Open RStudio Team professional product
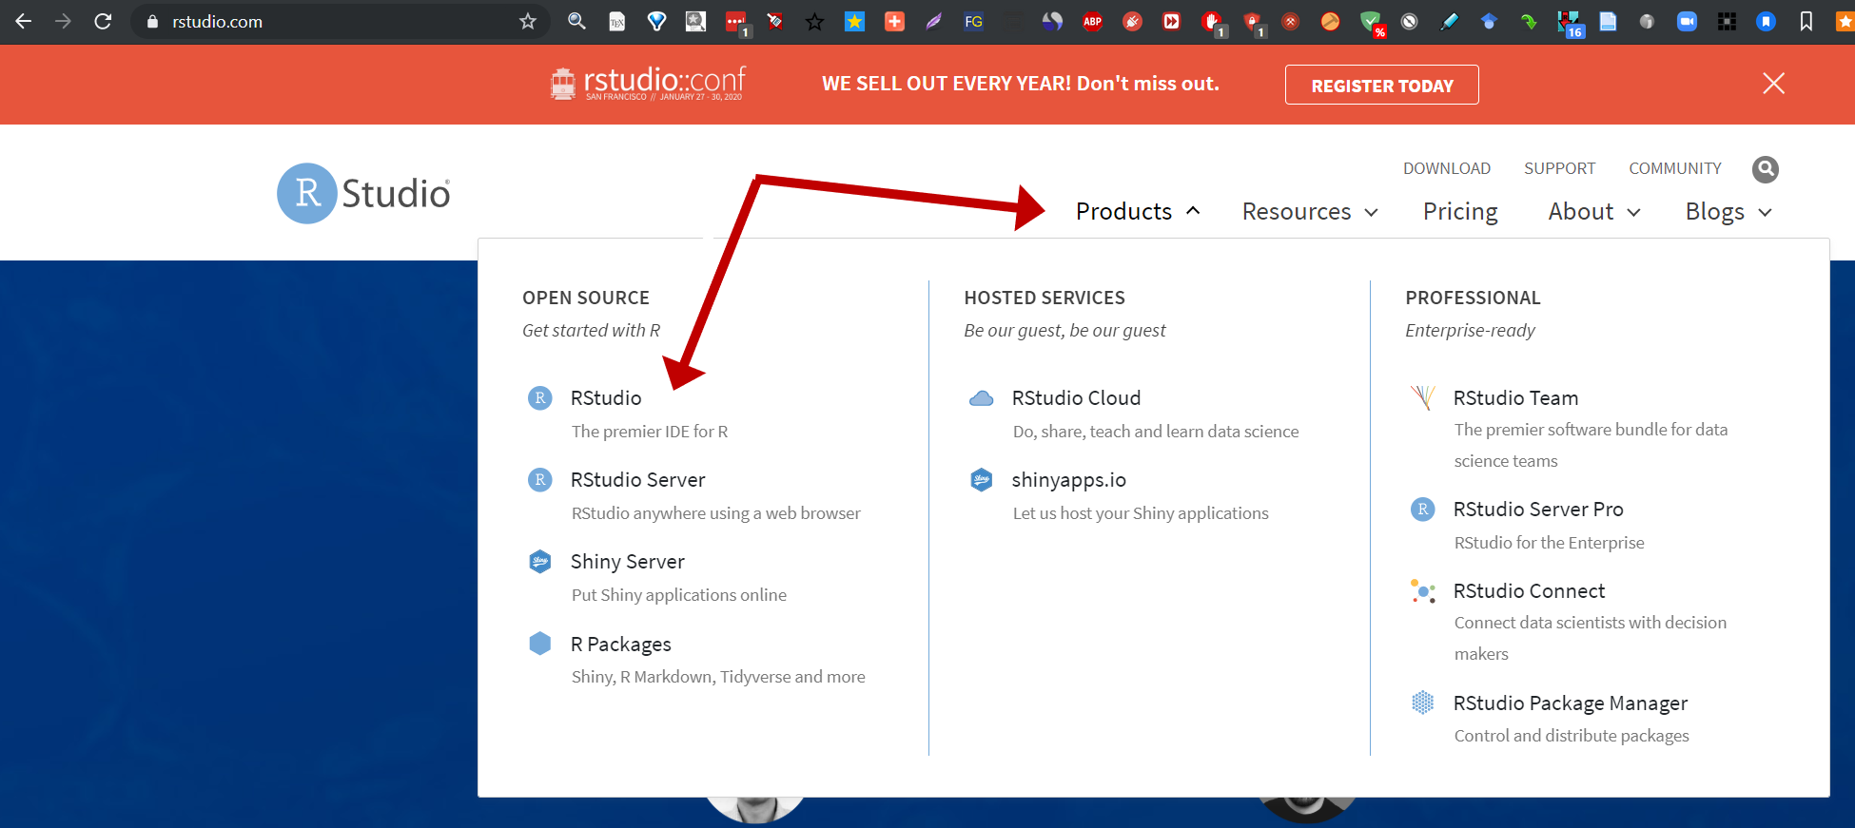The height and width of the screenshot is (828, 1855). [x=1515, y=398]
